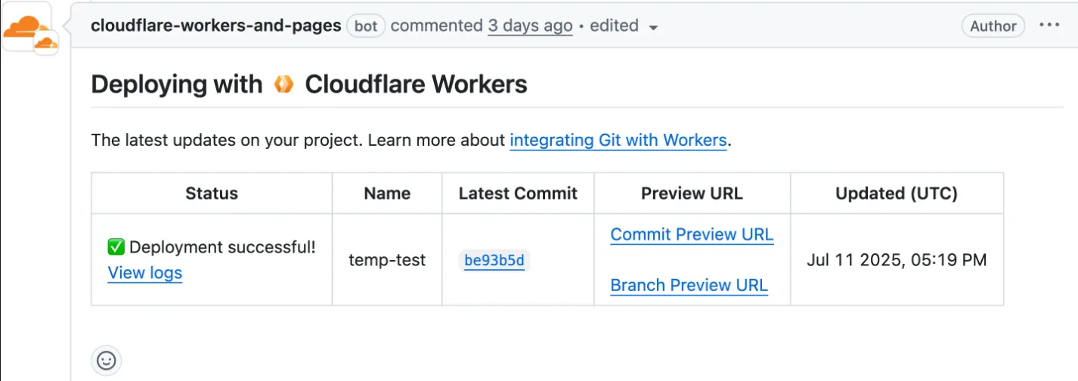
Task: Click the Author badge
Action: click(x=993, y=26)
